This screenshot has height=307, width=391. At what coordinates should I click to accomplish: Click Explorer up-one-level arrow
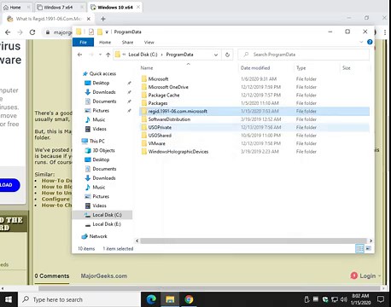click(108, 55)
